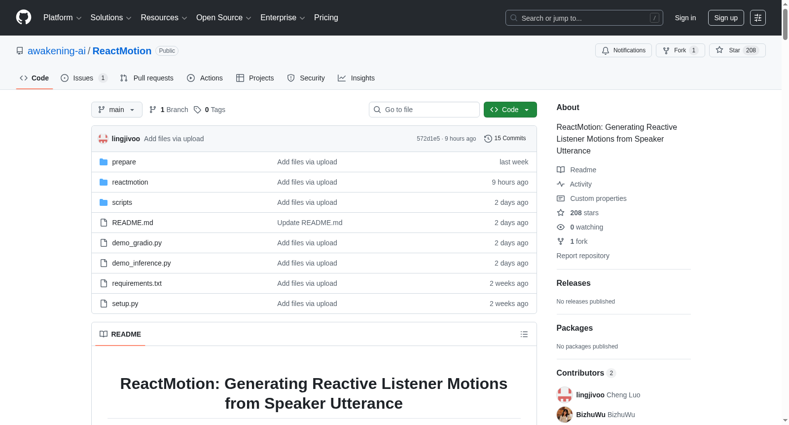Select the Code repository tab

pyautogui.click(x=34, y=78)
